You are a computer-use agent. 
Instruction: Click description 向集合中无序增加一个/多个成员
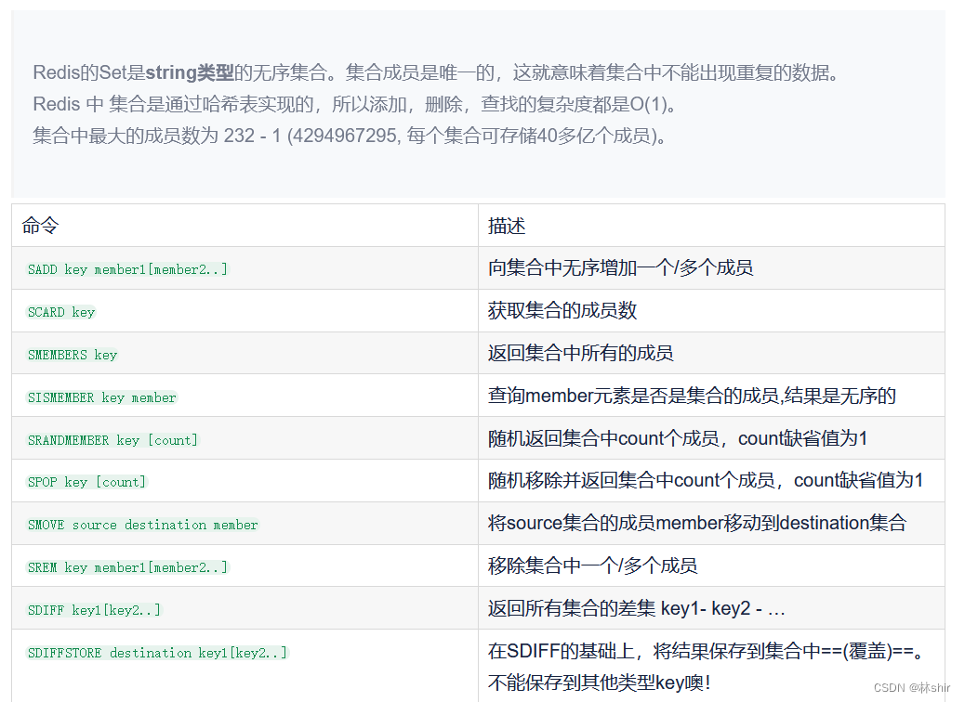[620, 268]
